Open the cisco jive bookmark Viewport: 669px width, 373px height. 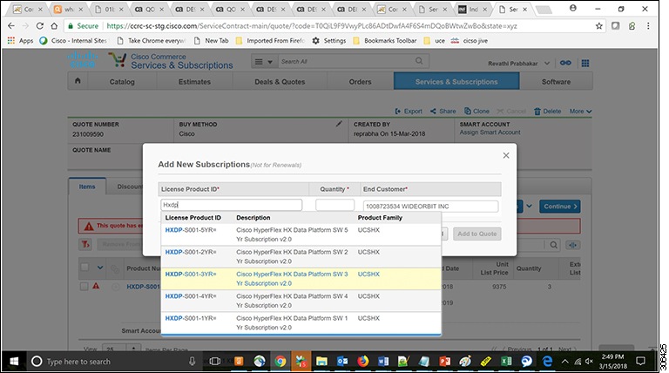pyautogui.click(x=470, y=41)
